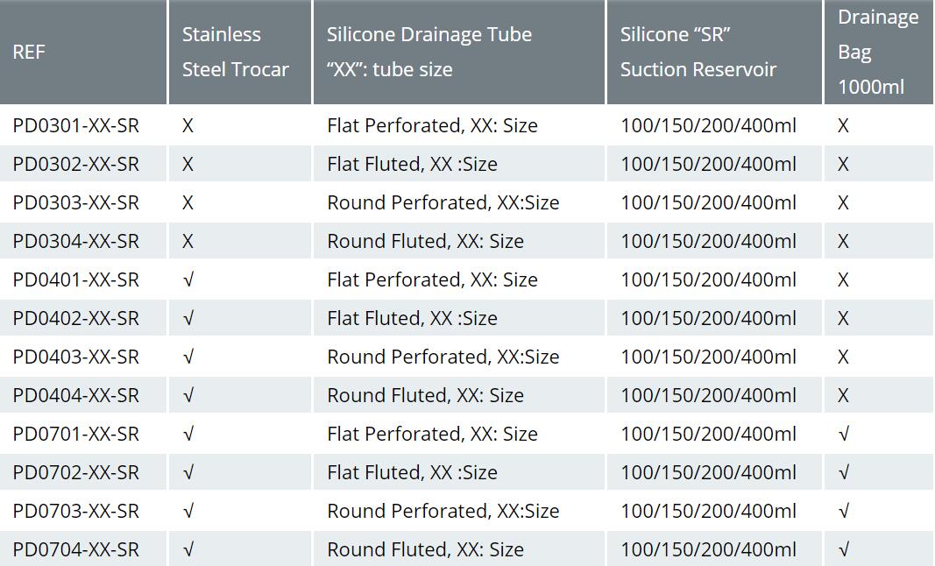Click drainage bag check mark in PD0702 row
Image resolution: width=935 pixels, height=566 pixels.
pos(844,472)
